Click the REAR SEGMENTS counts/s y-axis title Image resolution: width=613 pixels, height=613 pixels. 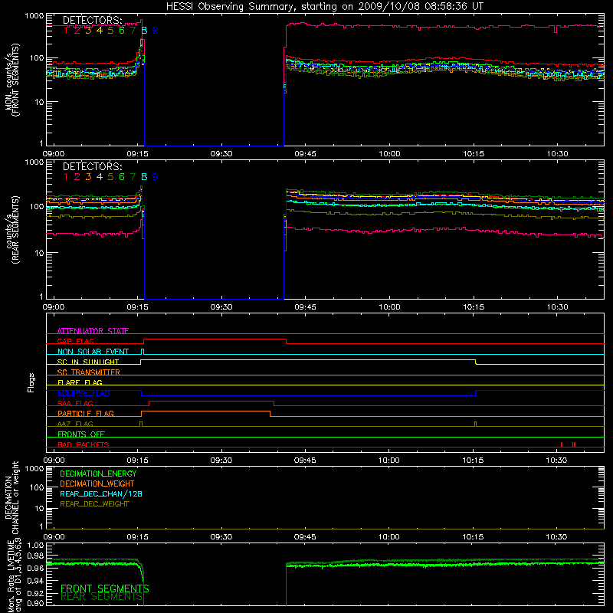[x=12, y=229]
